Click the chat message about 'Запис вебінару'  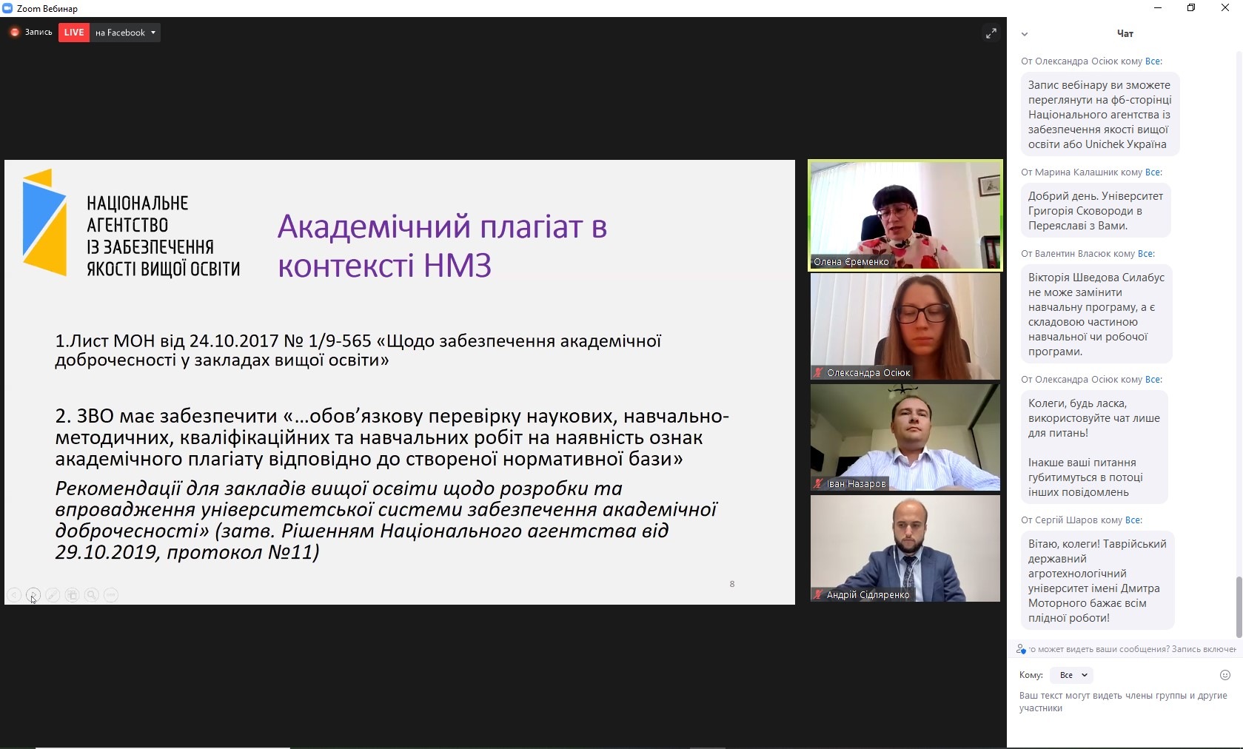coord(1100,115)
